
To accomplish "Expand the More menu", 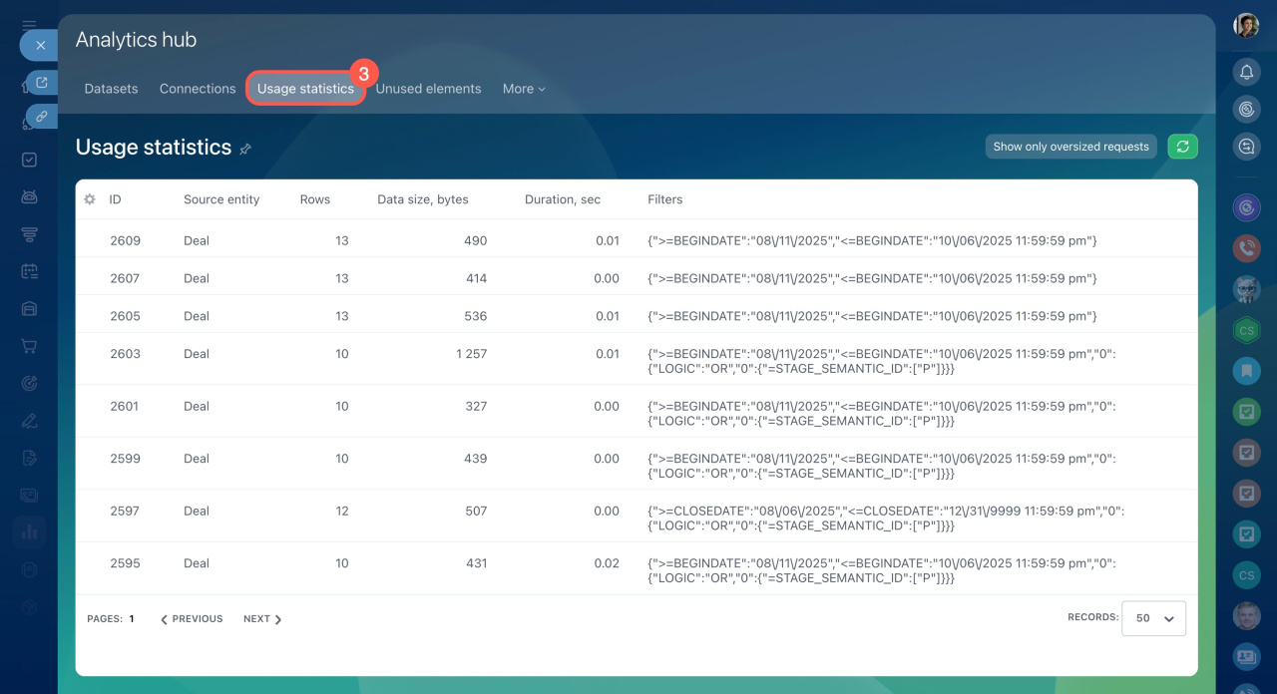I will [x=524, y=89].
